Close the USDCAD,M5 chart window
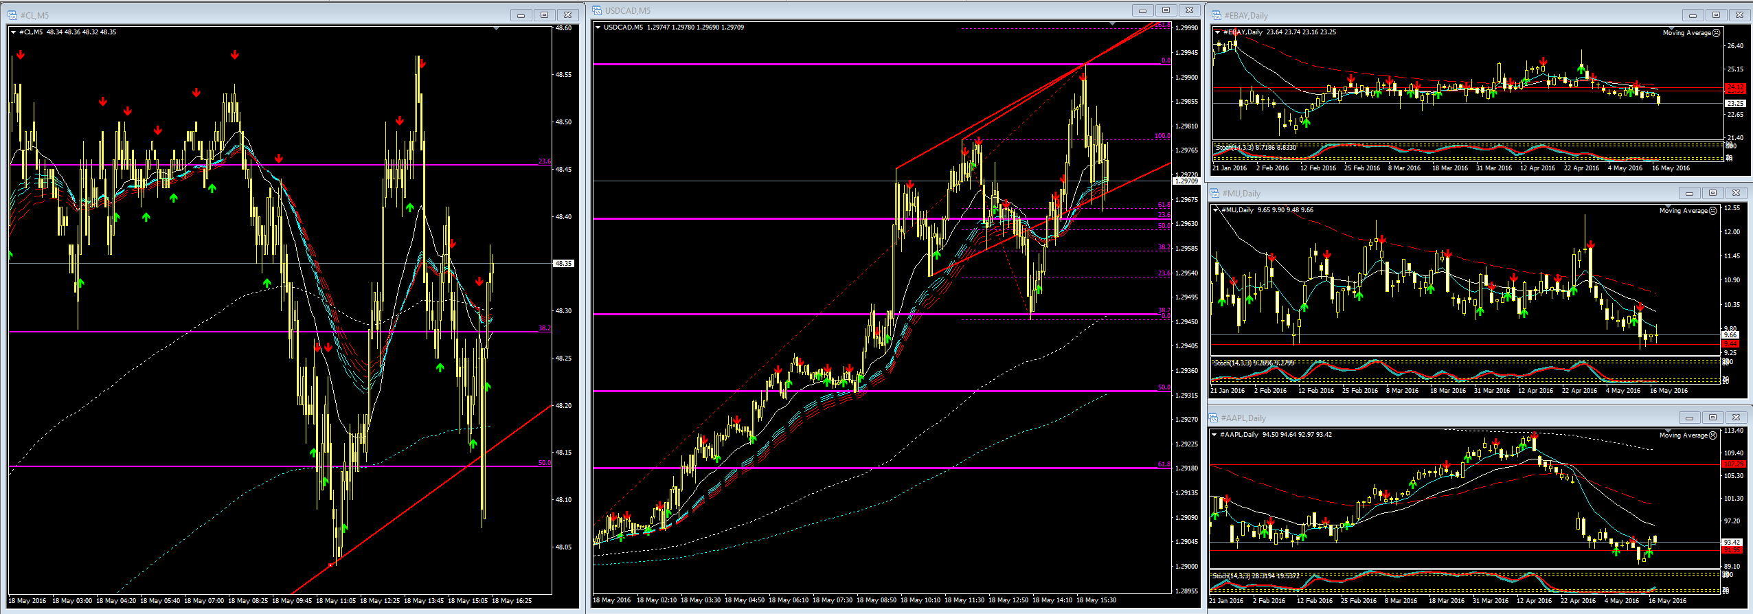This screenshot has width=1753, height=614. (x=1190, y=10)
